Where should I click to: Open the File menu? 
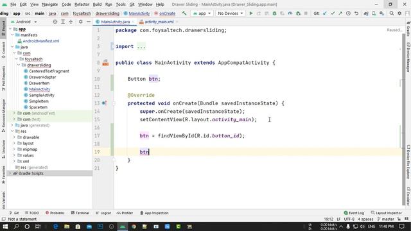coord(13,4)
